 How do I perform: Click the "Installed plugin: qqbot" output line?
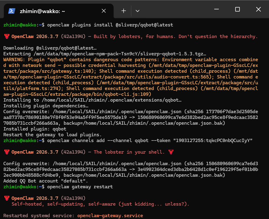pyautogui.click(x=35, y=129)
